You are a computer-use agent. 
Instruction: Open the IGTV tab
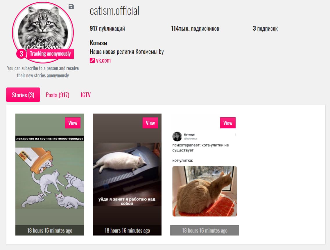click(86, 95)
